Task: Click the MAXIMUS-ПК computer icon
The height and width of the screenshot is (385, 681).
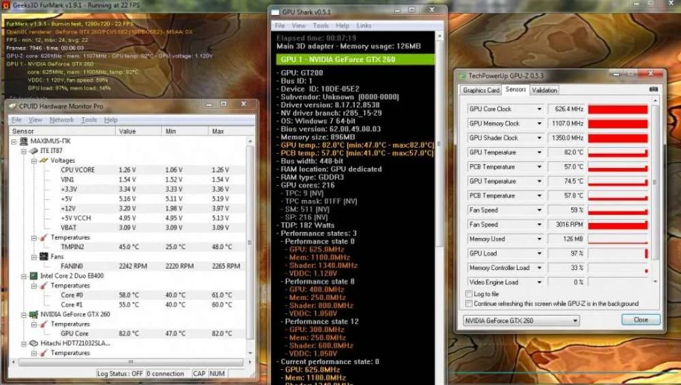Action: [x=23, y=141]
